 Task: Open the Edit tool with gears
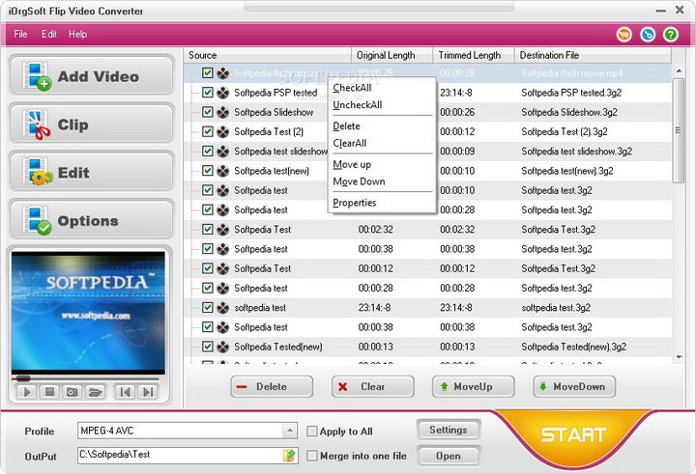pyautogui.click(x=91, y=172)
